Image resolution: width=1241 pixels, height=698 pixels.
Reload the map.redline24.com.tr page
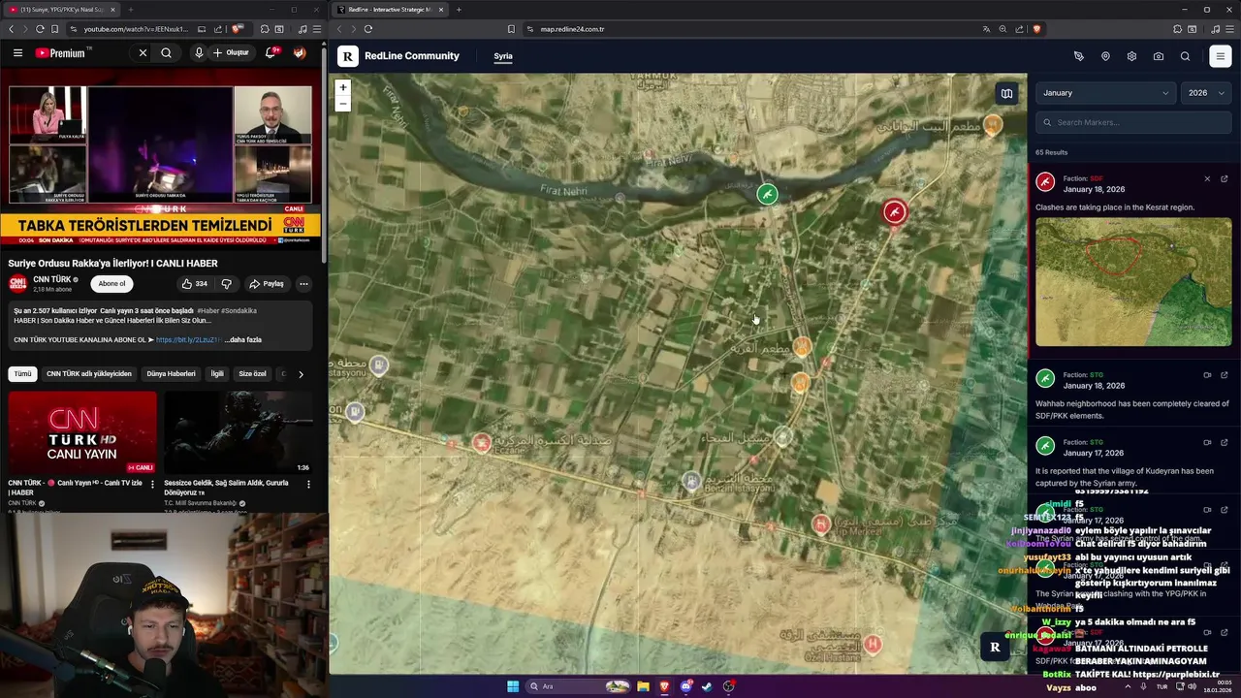367,29
